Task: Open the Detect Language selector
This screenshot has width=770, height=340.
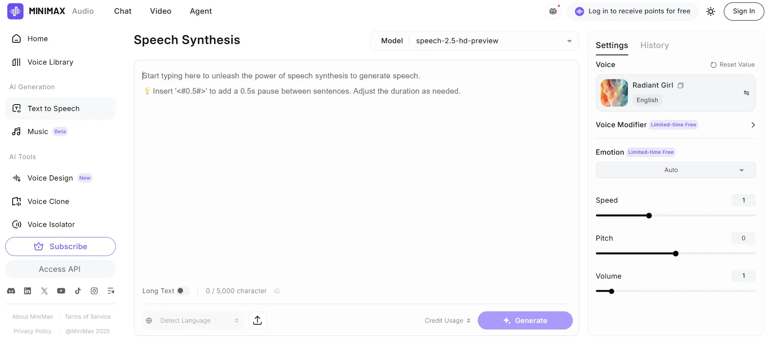Action: 193,321
